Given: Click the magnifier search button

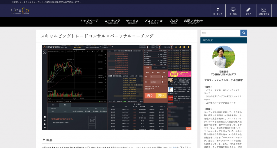Looking at the screenshot, I should [x=244, y=33].
